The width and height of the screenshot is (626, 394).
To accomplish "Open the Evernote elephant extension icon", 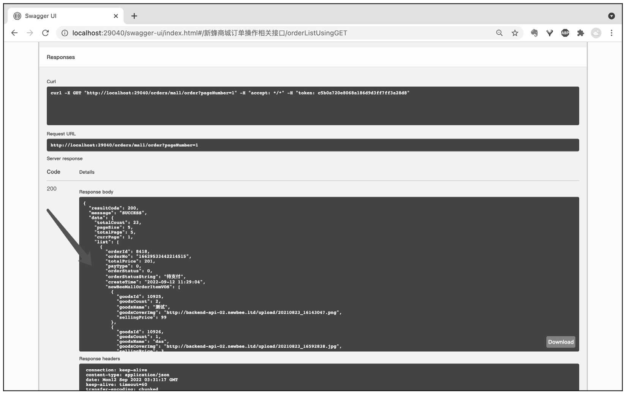I will [534, 33].
